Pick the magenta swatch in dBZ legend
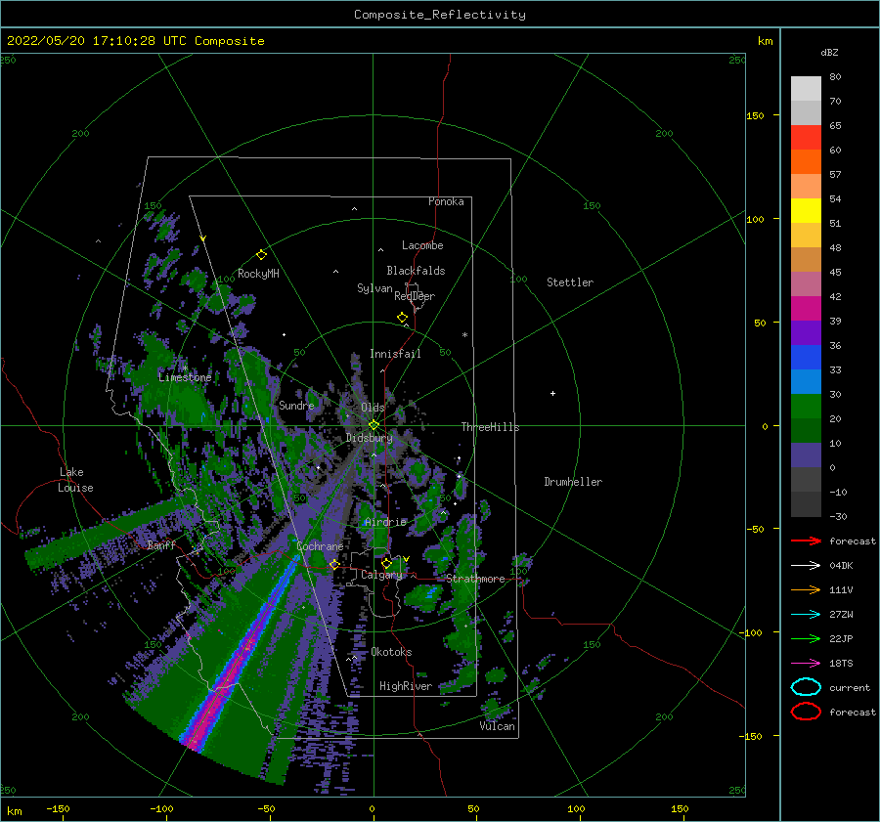This screenshot has height=822, width=880. coord(806,309)
